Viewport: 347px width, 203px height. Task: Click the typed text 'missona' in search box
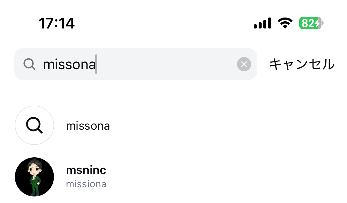pos(69,64)
